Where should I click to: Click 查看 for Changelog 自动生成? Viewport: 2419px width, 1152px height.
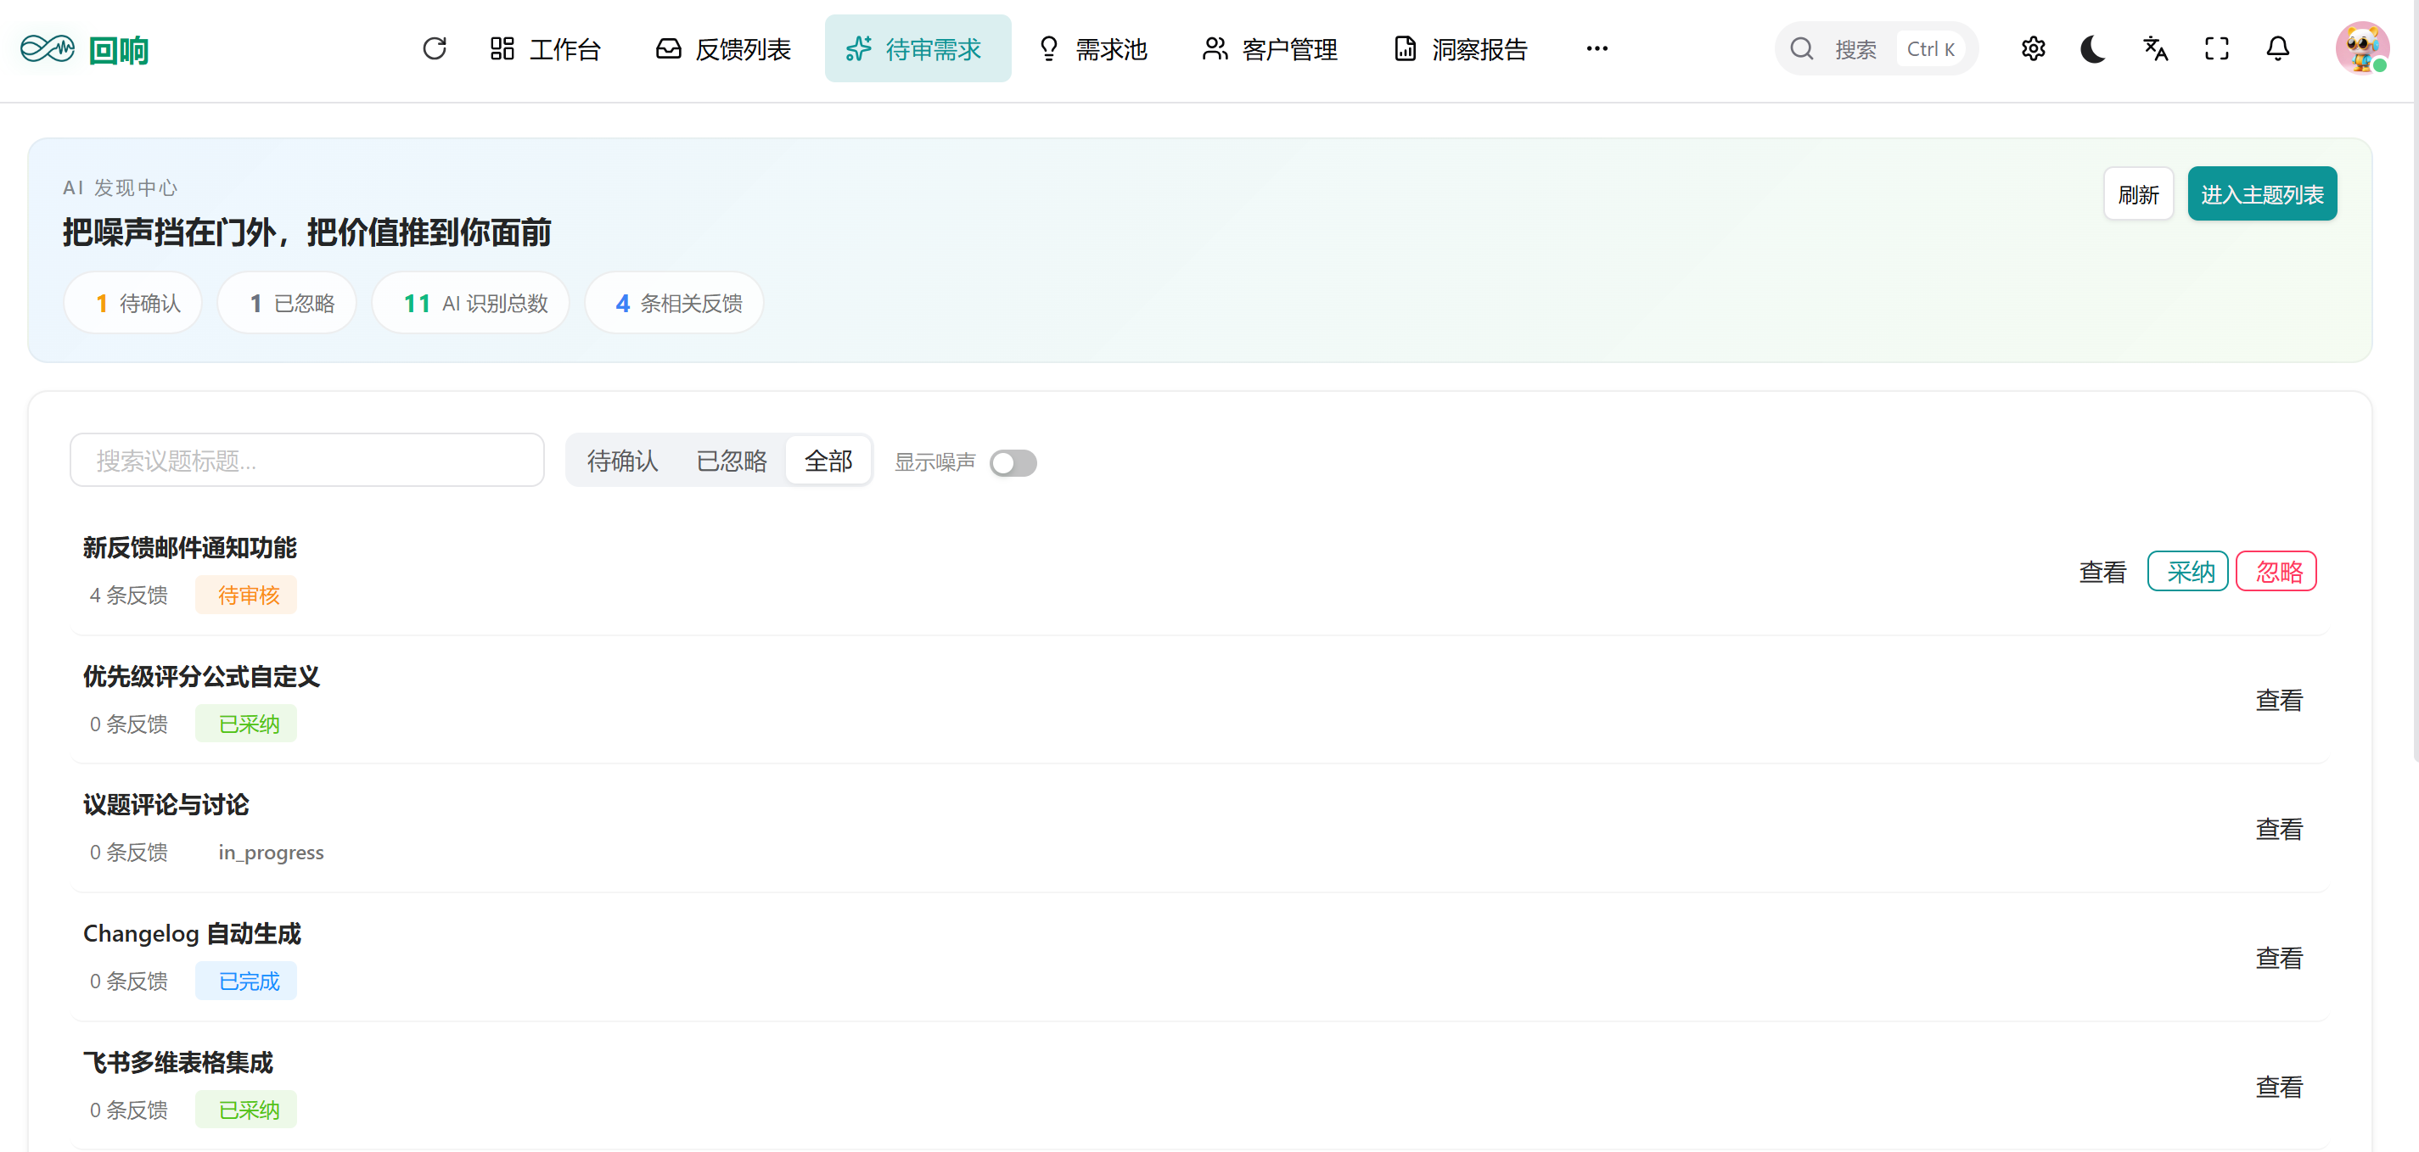click(x=2279, y=958)
